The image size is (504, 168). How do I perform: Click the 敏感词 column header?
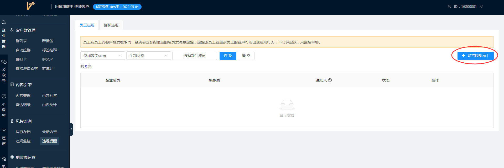(x=214, y=80)
